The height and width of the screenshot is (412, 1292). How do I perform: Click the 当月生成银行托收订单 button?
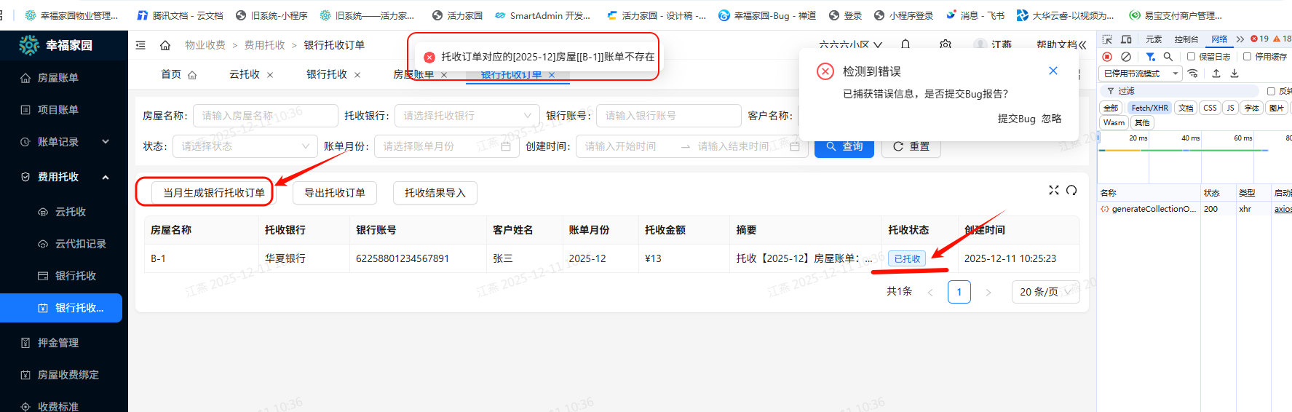(213, 193)
